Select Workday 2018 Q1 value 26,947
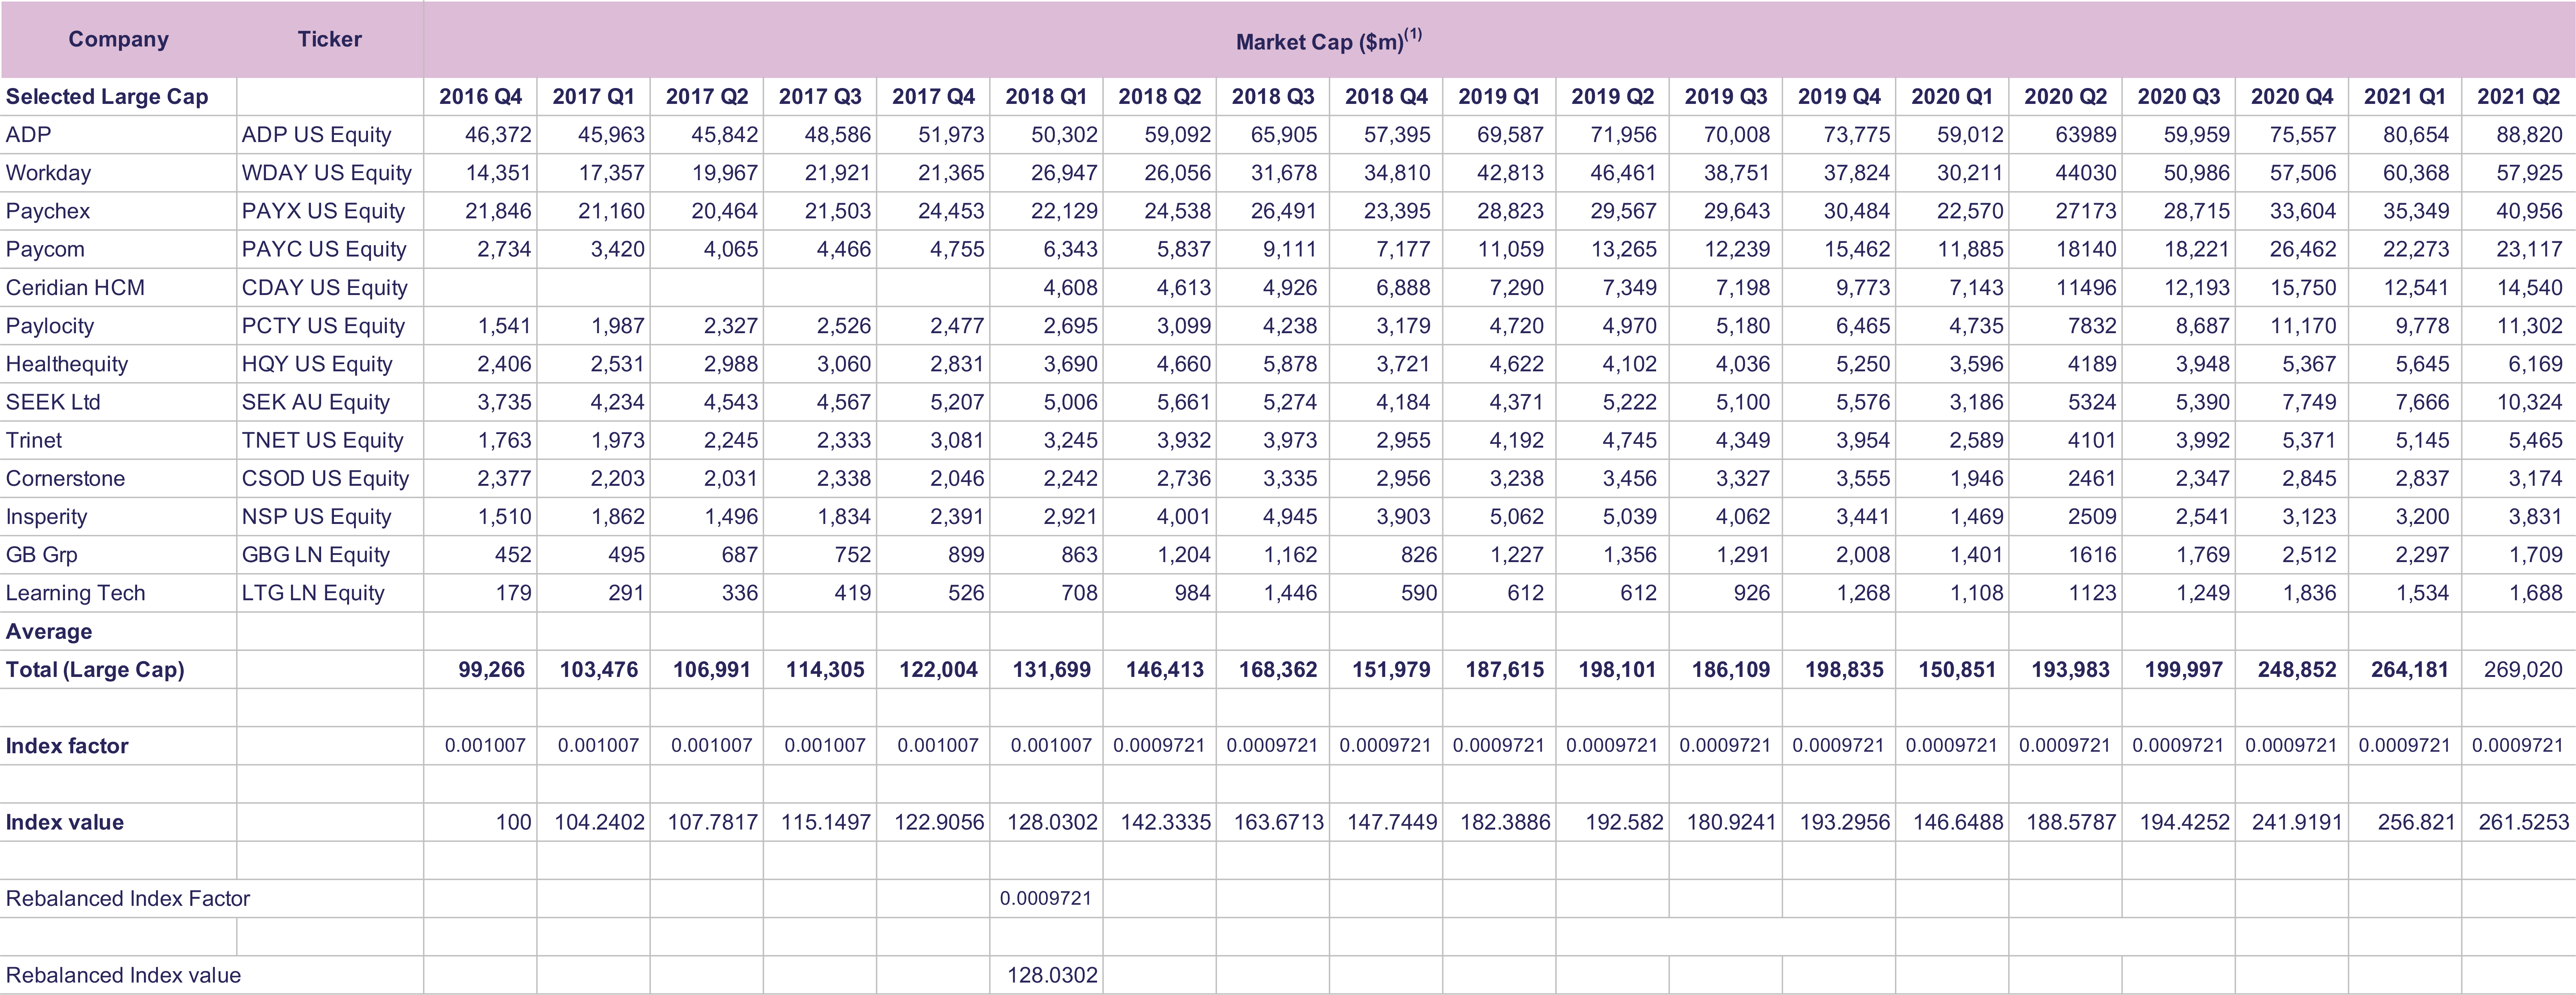 tap(1064, 173)
